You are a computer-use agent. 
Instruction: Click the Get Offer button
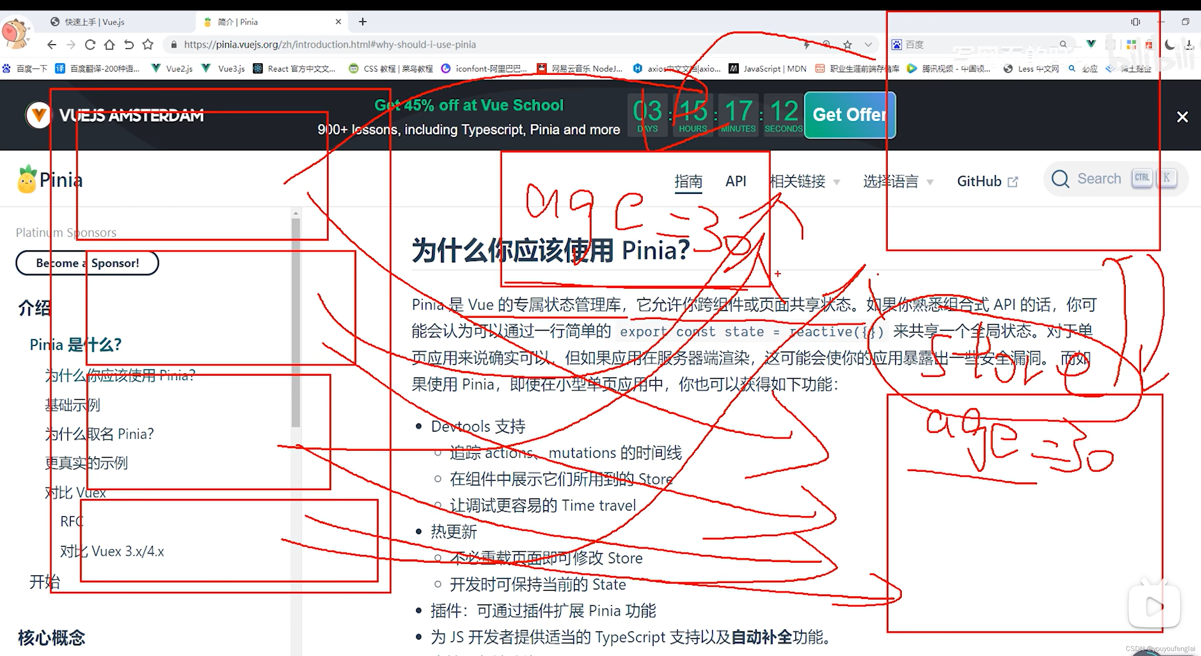click(849, 115)
